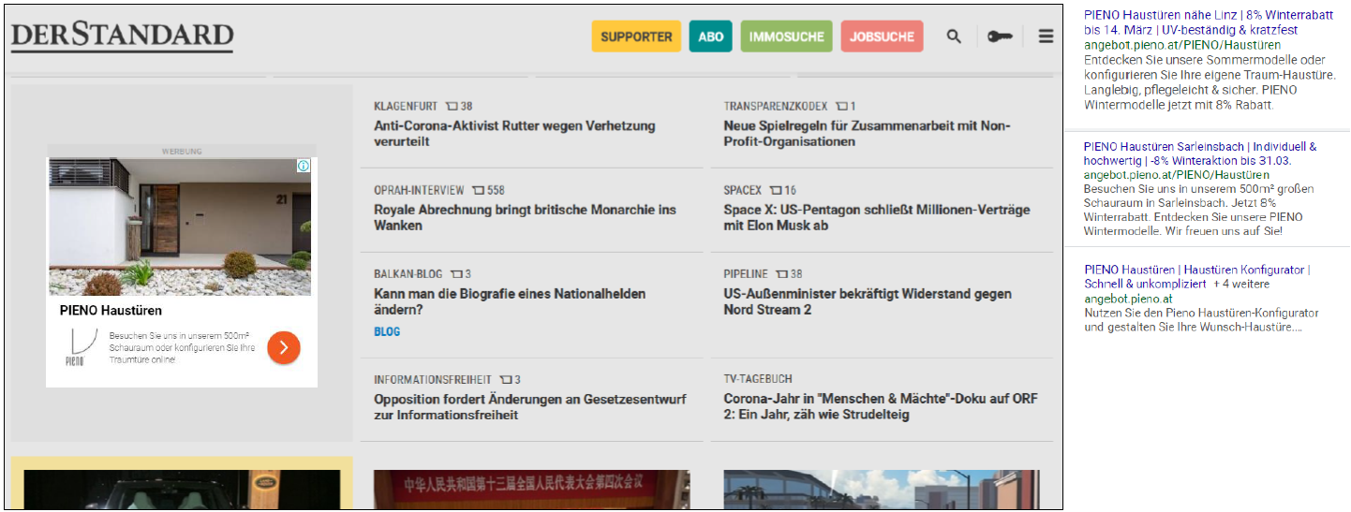Open PIENO Haustüren Konfigurator ad link
1351x512 pixels.
coord(1197,277)
